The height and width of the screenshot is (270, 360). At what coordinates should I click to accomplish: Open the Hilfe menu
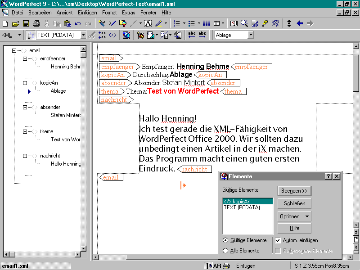166,13
